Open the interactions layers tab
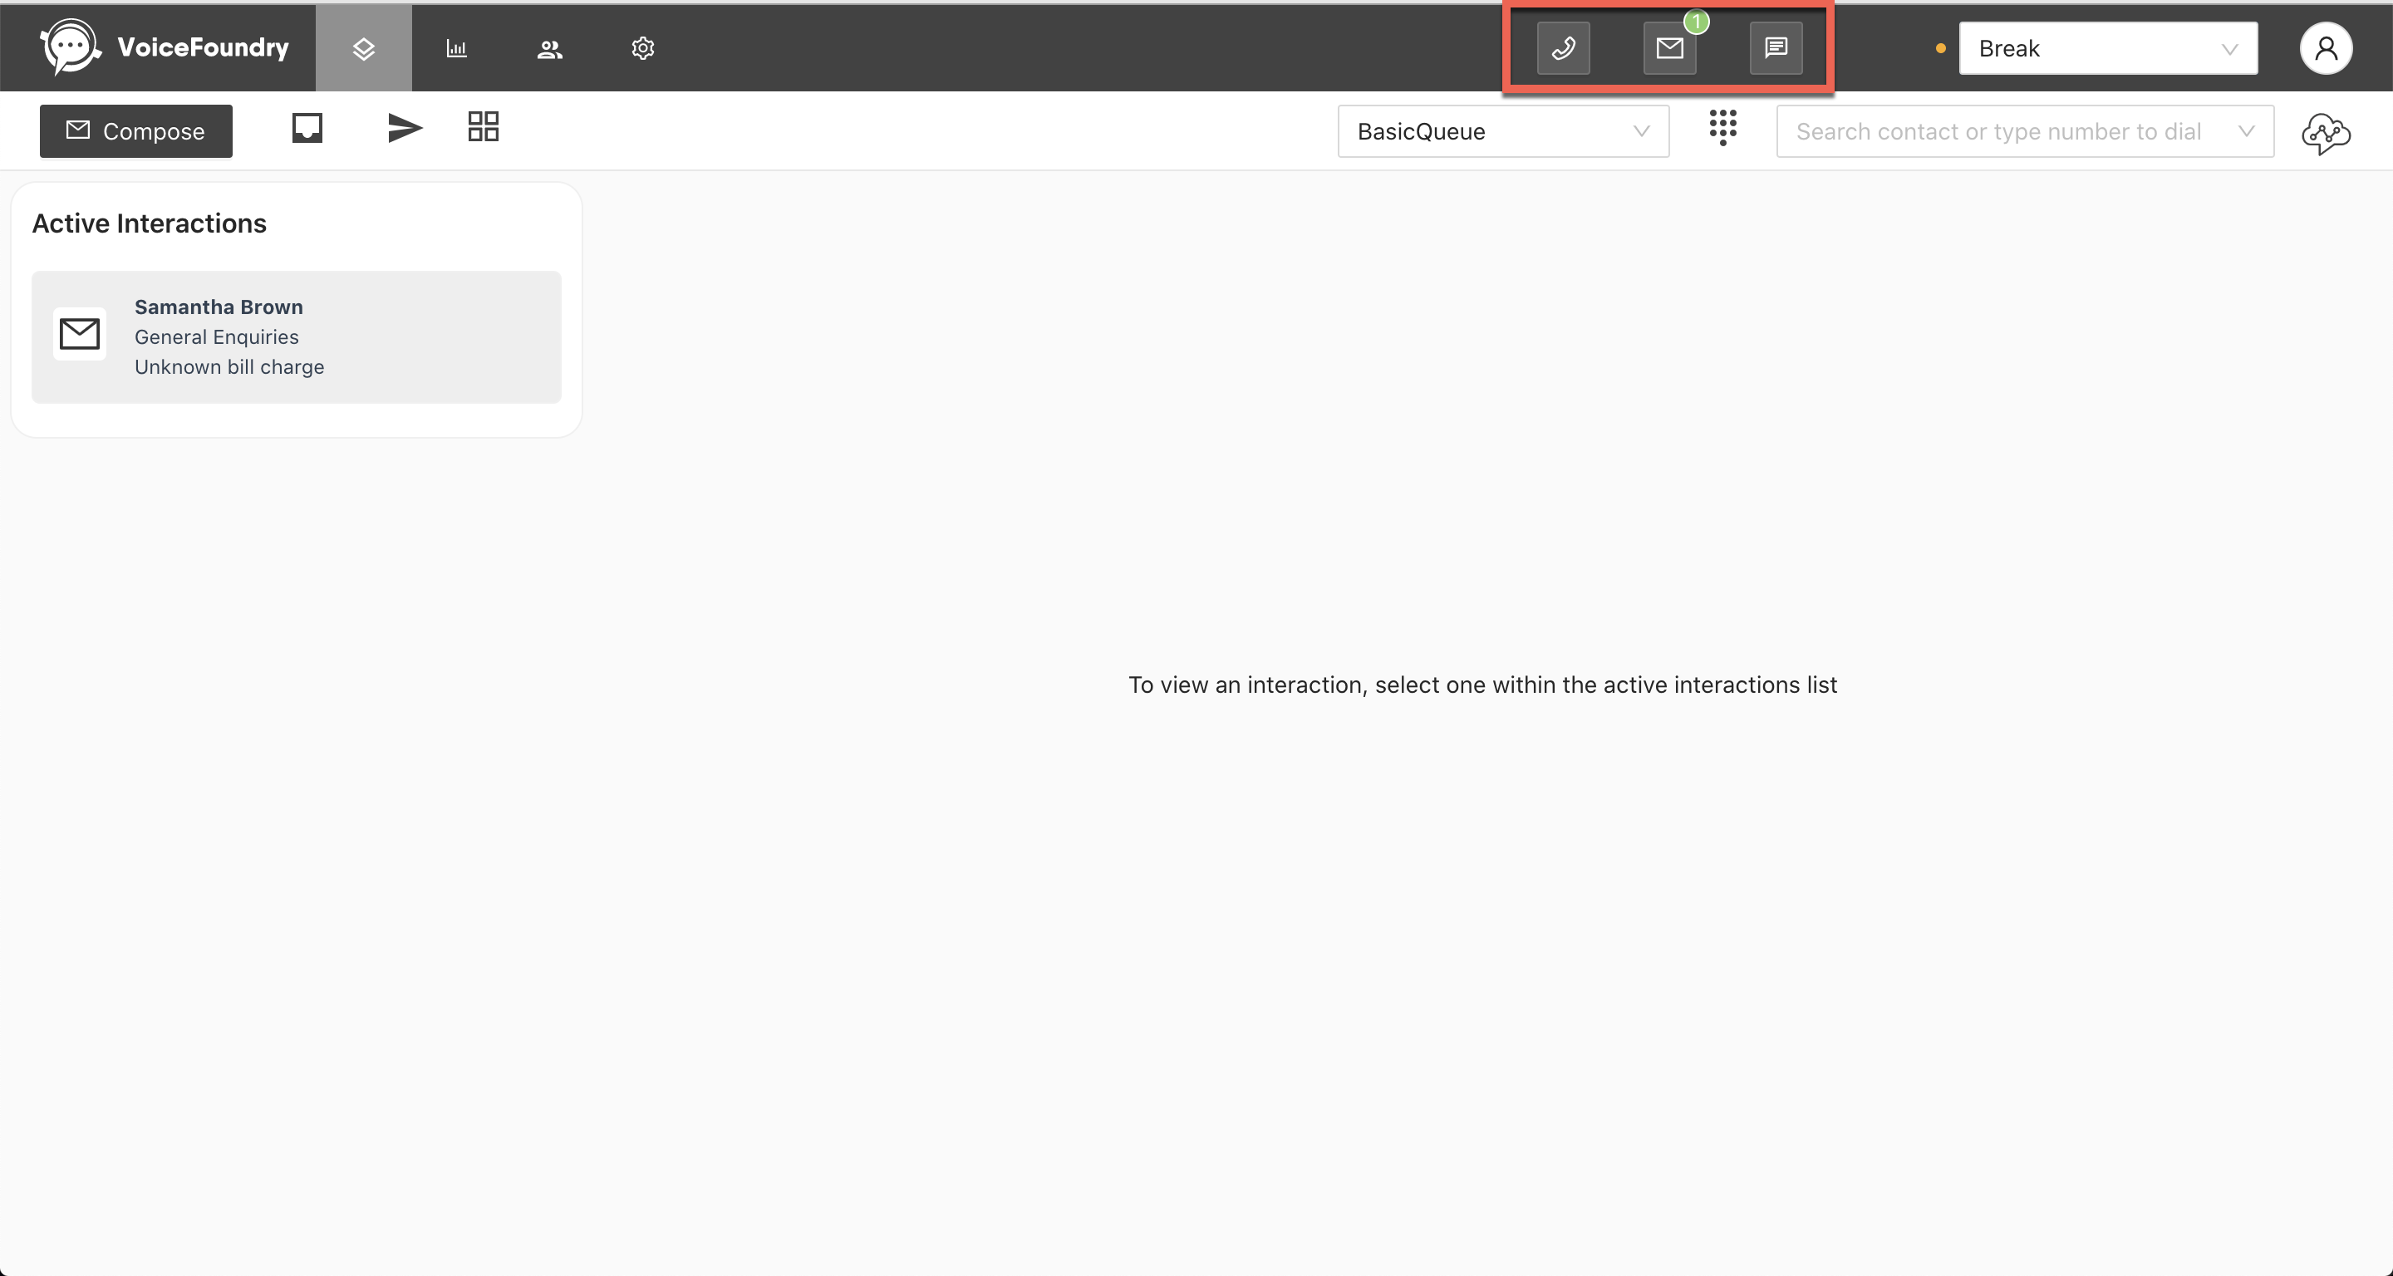The image size is (2393, 1276). pyautogui.click(x=363, y=48)
